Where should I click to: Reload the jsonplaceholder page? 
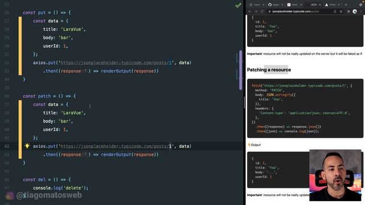click(262, 11)
